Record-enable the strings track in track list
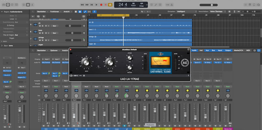The height and width of the screenshot is (130, 262). point(46,40)
